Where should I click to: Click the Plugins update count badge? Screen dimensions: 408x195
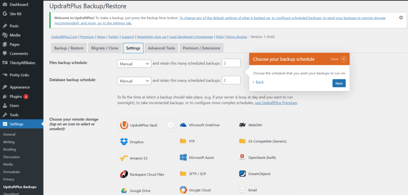(26, 96)
